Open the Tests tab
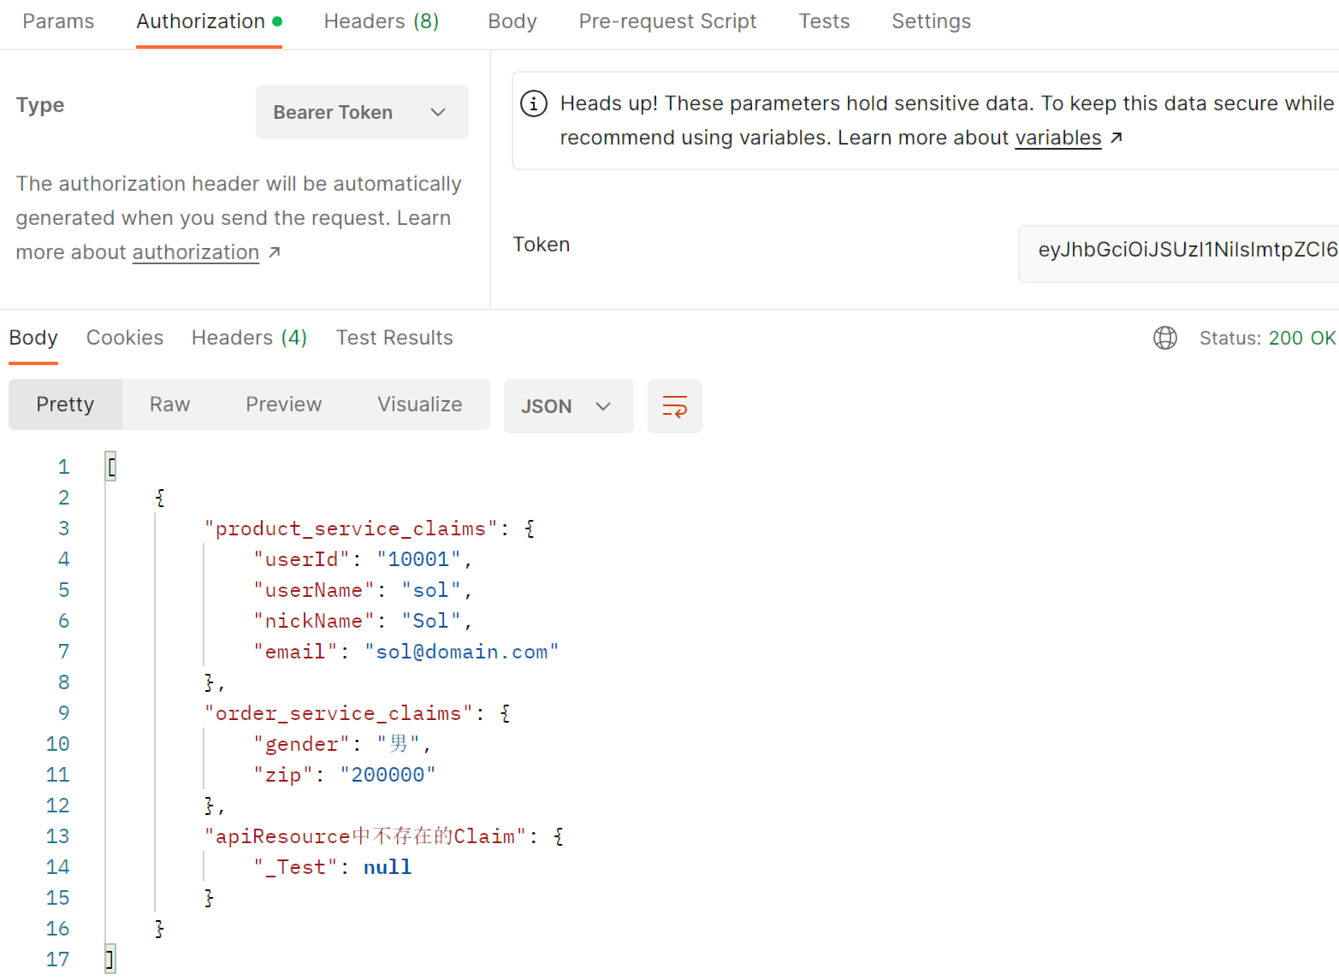The width and height of the screenshot is (1339, 980). (x=824, y=21)
